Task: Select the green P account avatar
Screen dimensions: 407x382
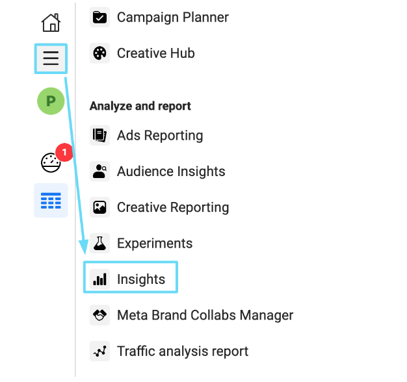Action: point(51,101)
